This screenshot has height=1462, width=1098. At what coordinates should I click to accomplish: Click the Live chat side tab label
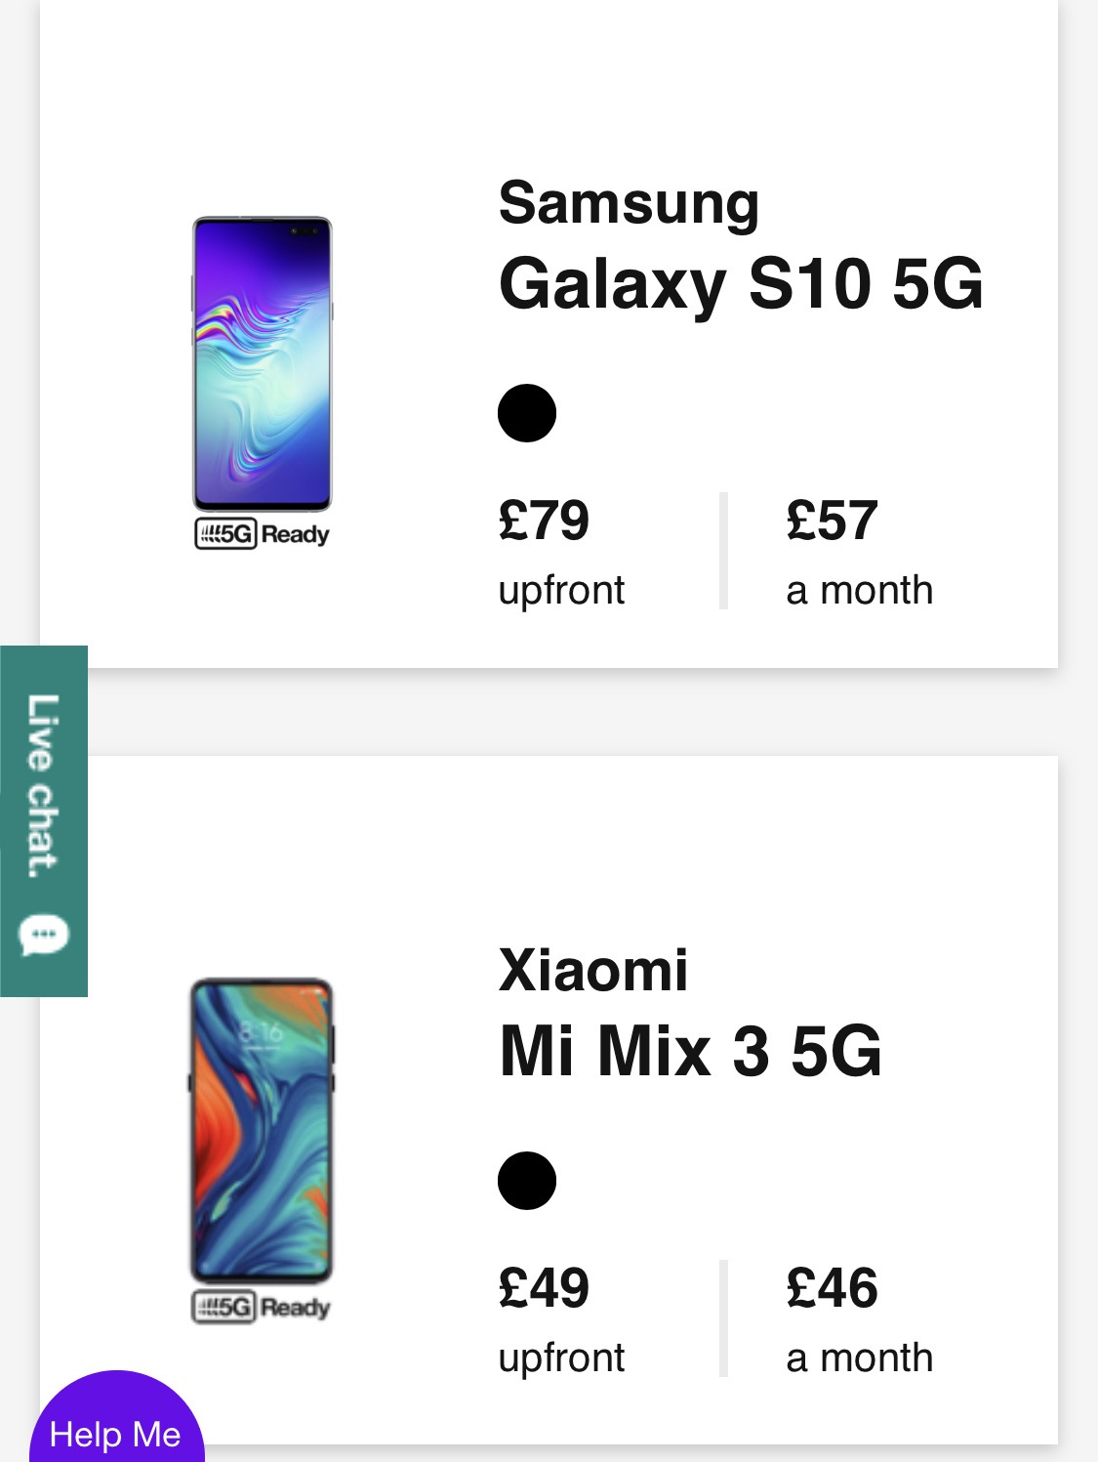(43, 786)
